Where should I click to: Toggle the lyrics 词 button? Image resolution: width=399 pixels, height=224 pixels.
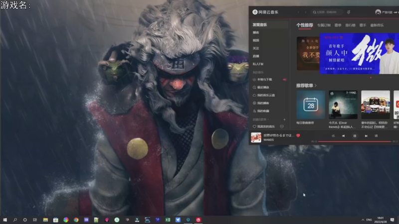(376, 136)
